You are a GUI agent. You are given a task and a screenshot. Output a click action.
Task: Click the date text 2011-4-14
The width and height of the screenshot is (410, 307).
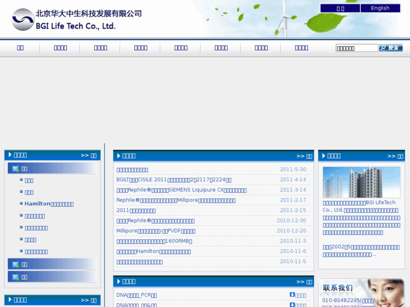tap(293, 180)
